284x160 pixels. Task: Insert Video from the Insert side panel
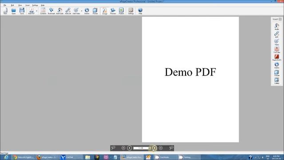276,42
